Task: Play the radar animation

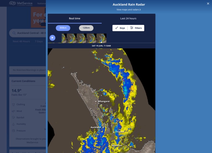Action: (x=52, y=38)
